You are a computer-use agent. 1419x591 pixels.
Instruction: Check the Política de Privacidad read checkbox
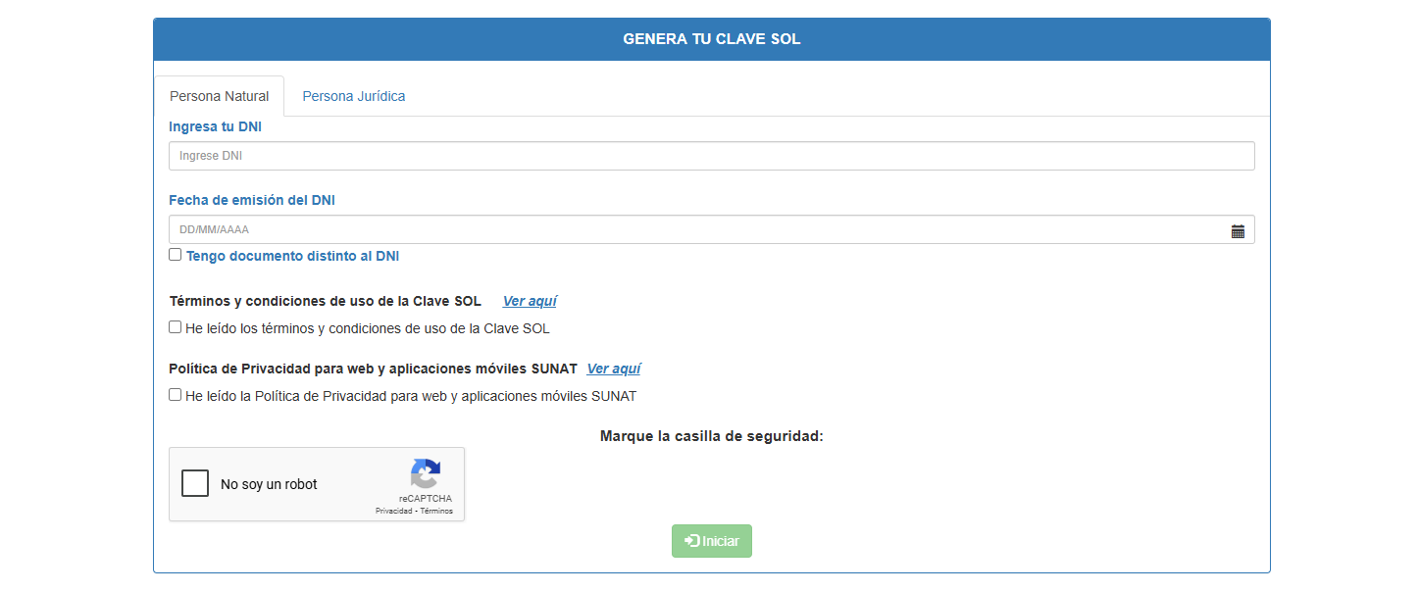coord(175,395)
